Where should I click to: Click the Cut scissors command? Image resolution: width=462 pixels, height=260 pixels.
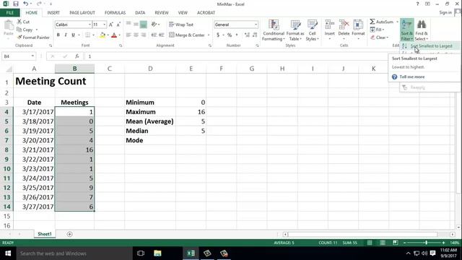23,22
